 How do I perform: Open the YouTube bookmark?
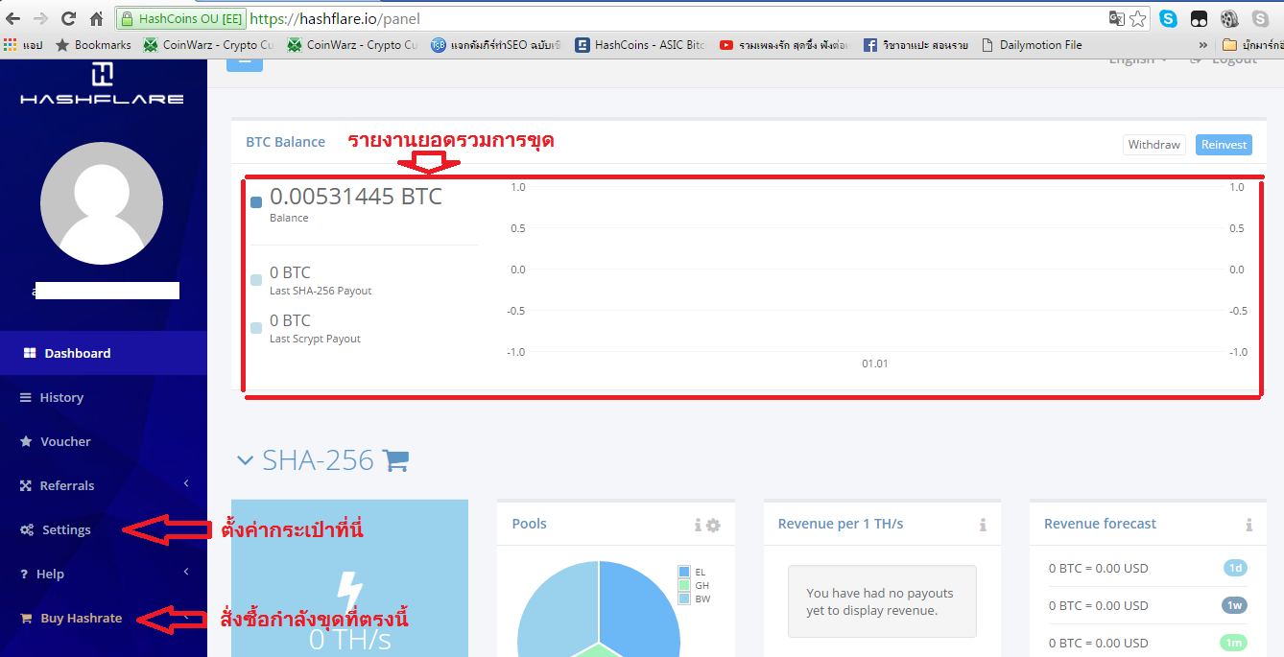pyautogui.click(x=784, y=44)
